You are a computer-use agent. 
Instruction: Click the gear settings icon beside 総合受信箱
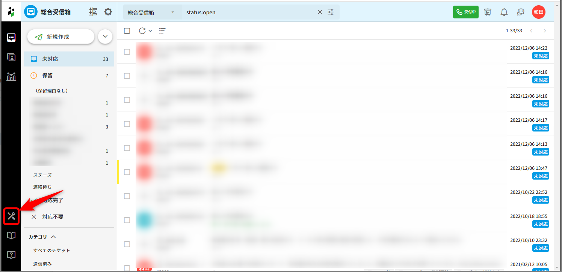click(108, 12)
